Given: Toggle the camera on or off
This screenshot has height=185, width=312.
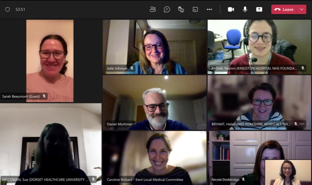Looking at the screenshot, I should click(231, 9).
